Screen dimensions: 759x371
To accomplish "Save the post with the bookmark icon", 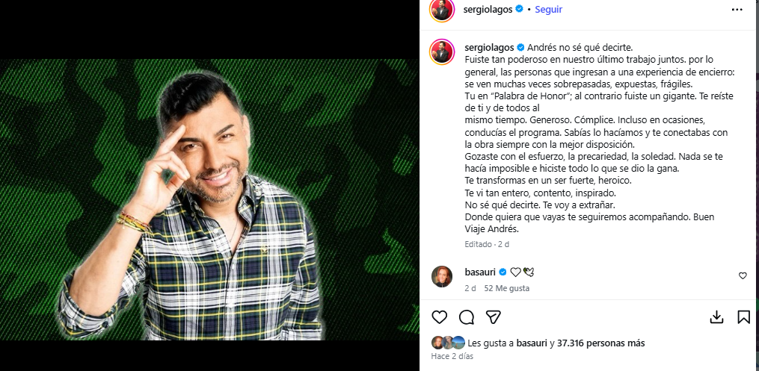I will (x=743, y=317).
